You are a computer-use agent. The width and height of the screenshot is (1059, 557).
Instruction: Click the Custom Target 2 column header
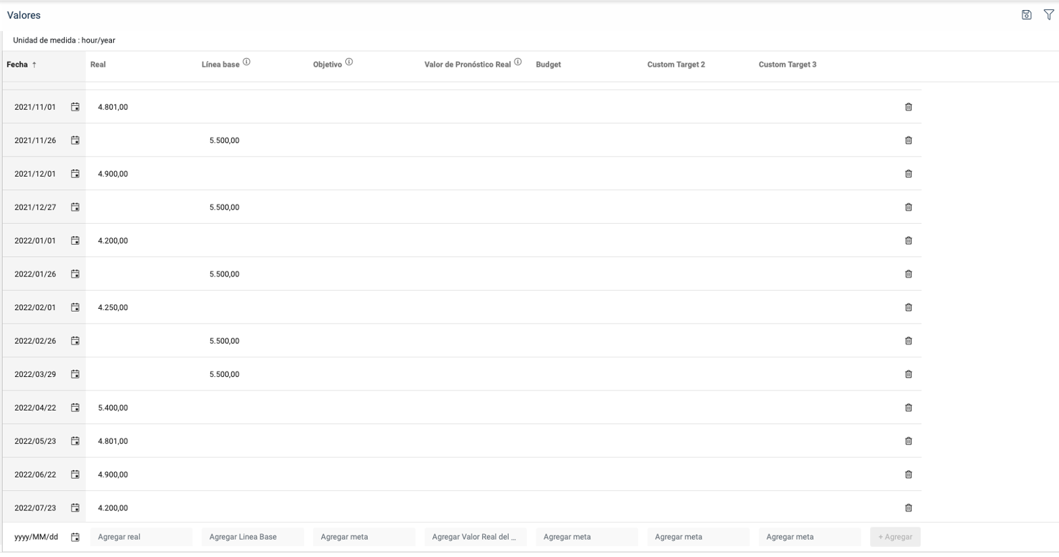click(x=676, y=65)
